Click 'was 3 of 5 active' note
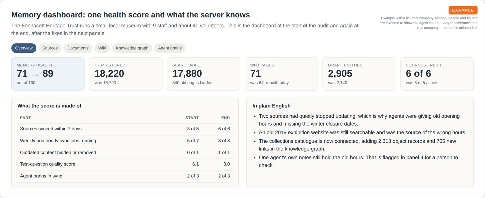The width and height of the screenshot is (485, 198). pos(421,83)
